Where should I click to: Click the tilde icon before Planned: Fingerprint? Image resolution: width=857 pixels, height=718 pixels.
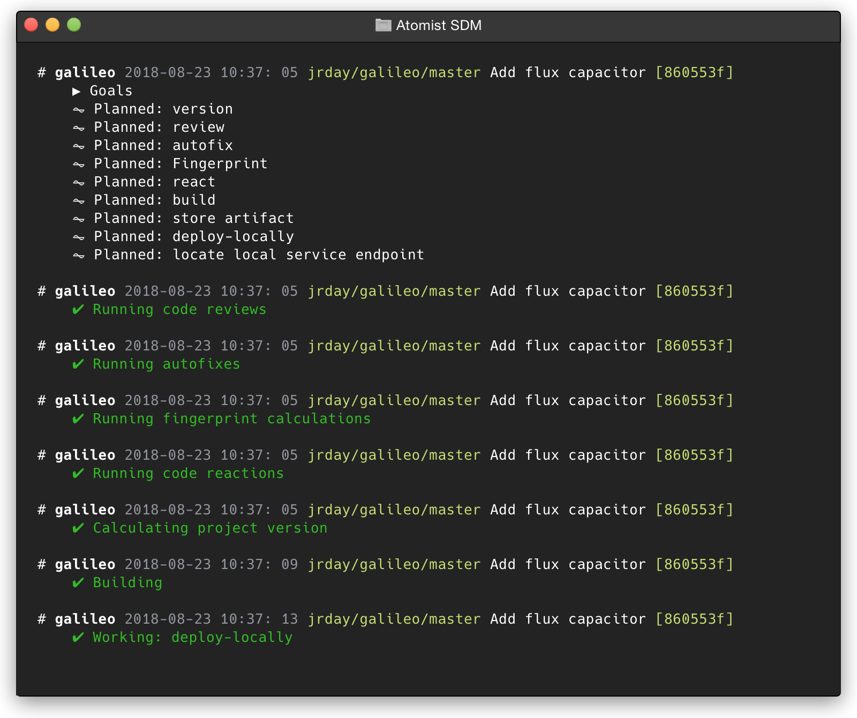pos(79,165)
